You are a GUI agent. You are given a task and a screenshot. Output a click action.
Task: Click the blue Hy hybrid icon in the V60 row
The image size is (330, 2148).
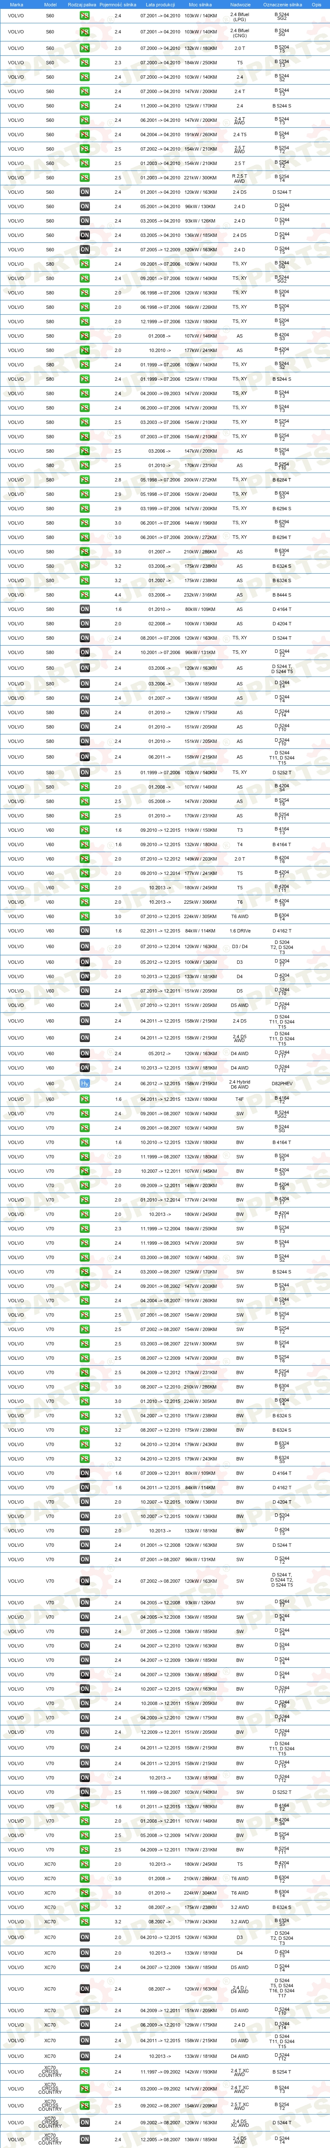click(85, 1084)
